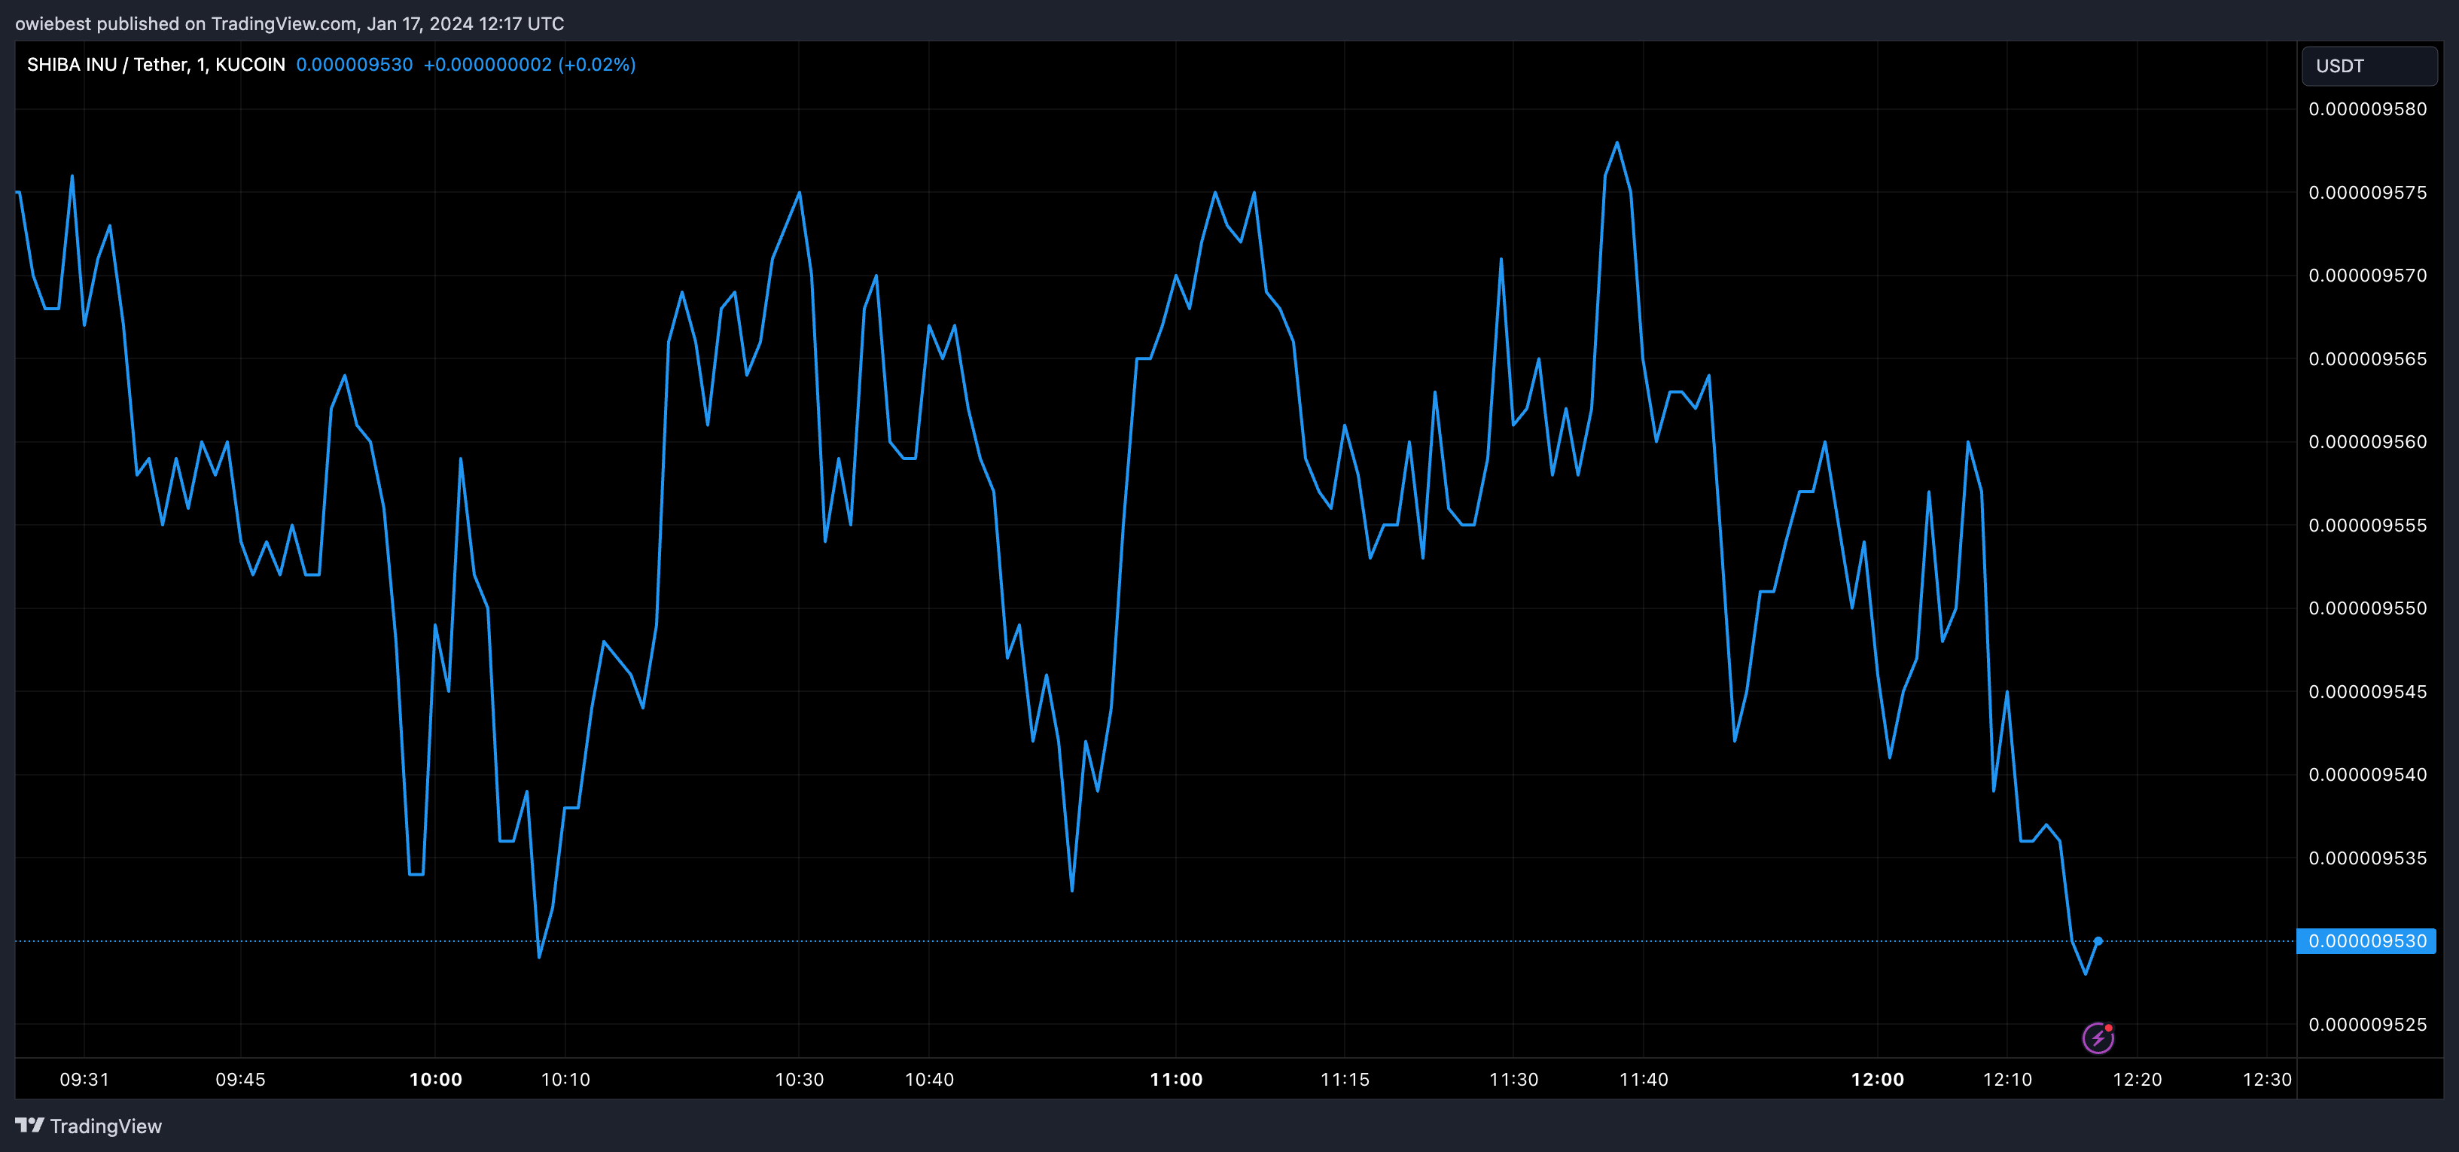Image resolution: width=2459 pixels, height=1152 pixels.
Task: Click the lightning bolt icon on chart
Action: tap(2097, 1038)
